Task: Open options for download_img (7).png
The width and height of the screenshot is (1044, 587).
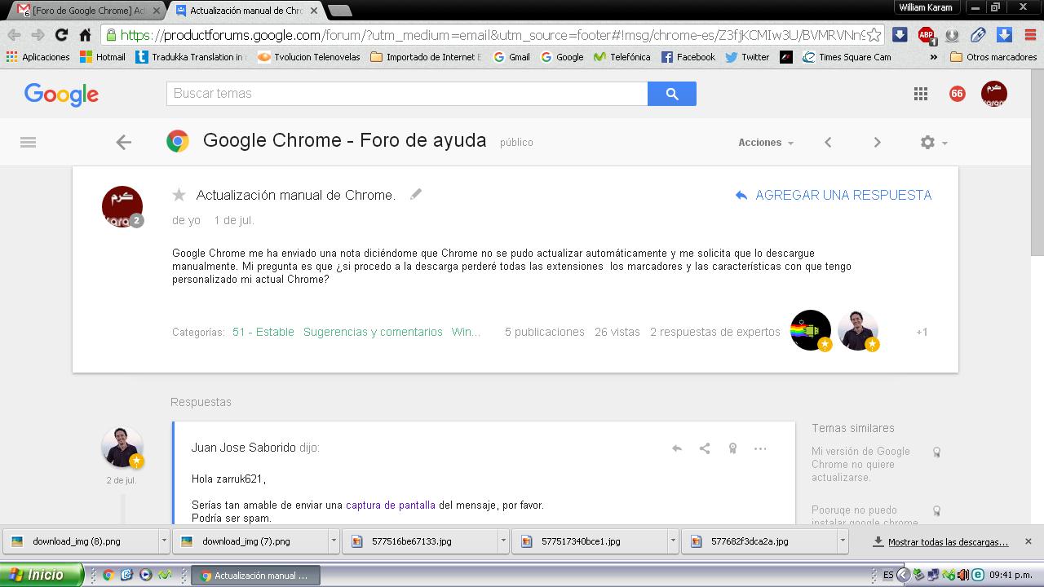Action: pos(334,541)
